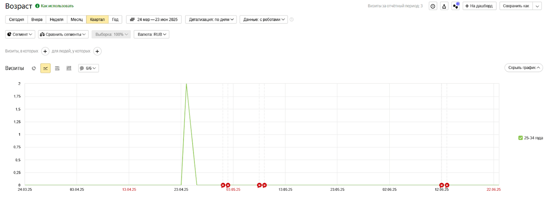
Task: Select the Год period tab
Action: (x=115, y=20)
